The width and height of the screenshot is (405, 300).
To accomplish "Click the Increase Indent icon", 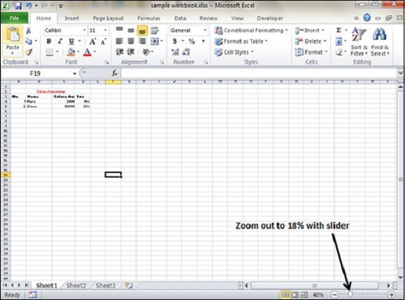I will click(131, 52).
